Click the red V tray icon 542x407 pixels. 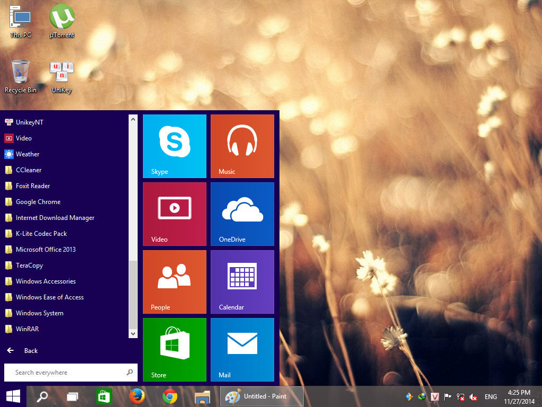coord(435,396)
